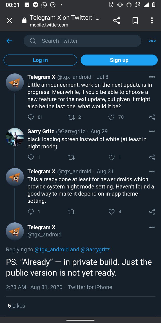The image size is (161, 323).
Task: Share the page from browser toolbar
Action: [117, 20]
